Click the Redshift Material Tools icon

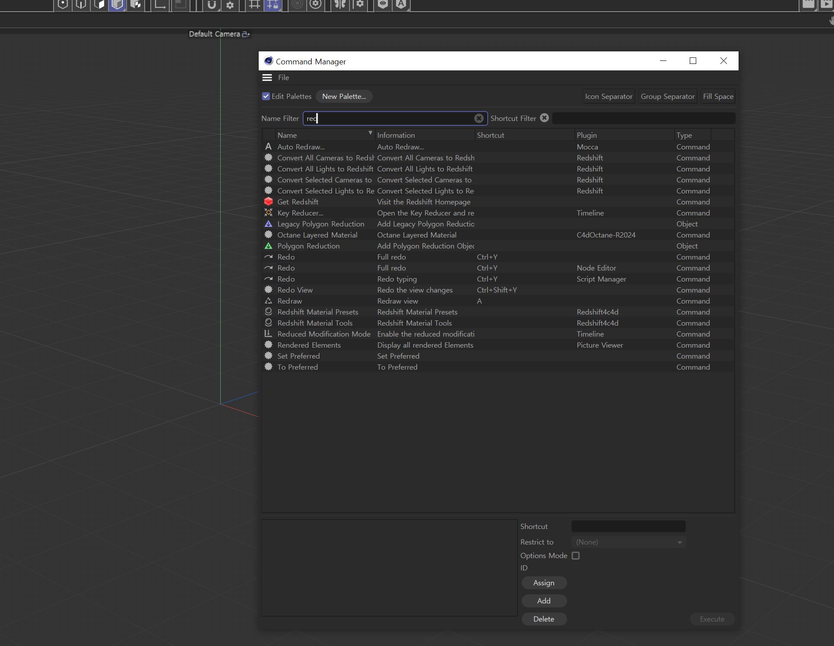(268, 323)
